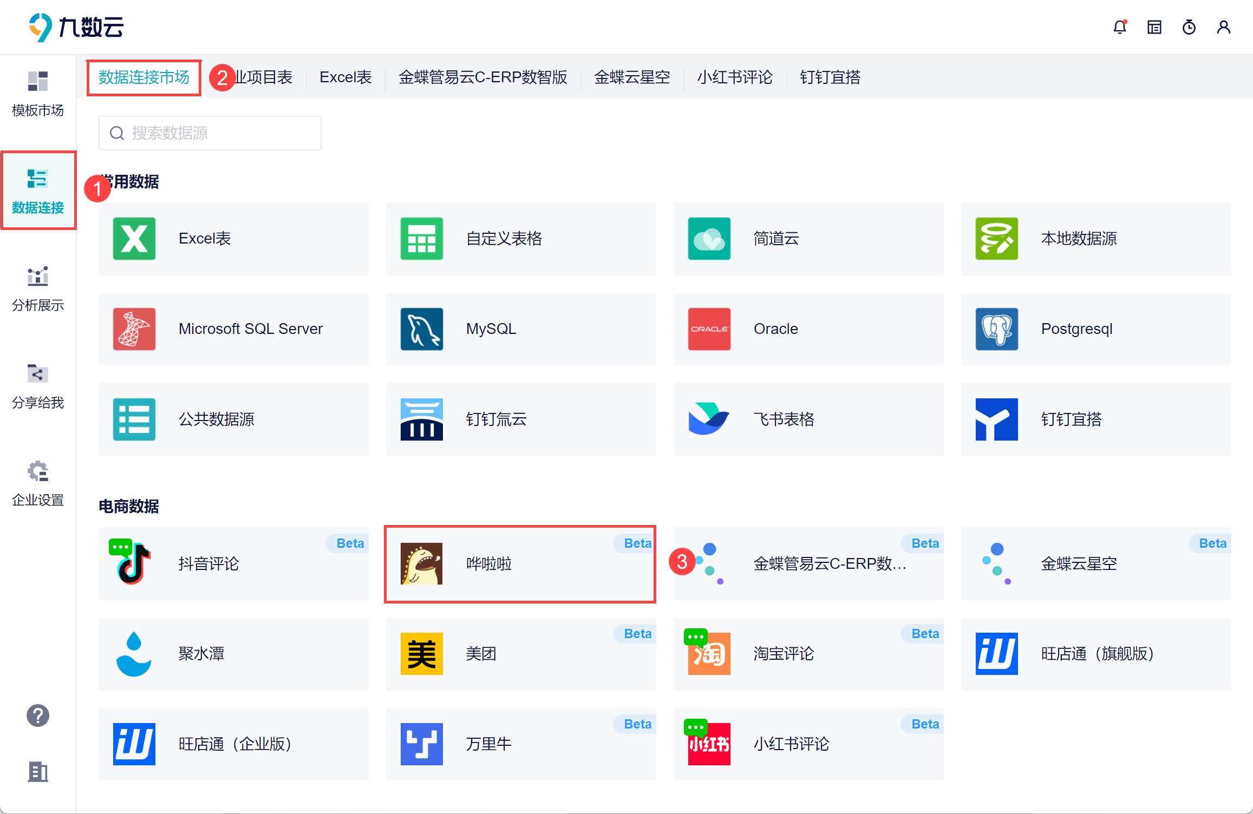1253x814 pixels.
Task: Click the building icon at sidebar bottom
Action: (38, 771)
